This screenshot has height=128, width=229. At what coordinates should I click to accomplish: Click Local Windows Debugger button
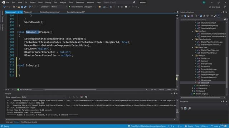(81, 7)
